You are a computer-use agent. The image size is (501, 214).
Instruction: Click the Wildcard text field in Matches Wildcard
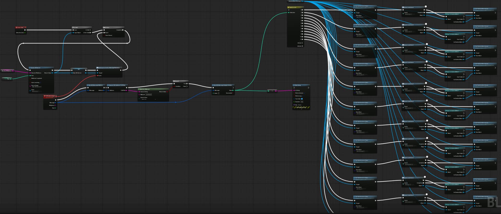(x=149, y=95)
